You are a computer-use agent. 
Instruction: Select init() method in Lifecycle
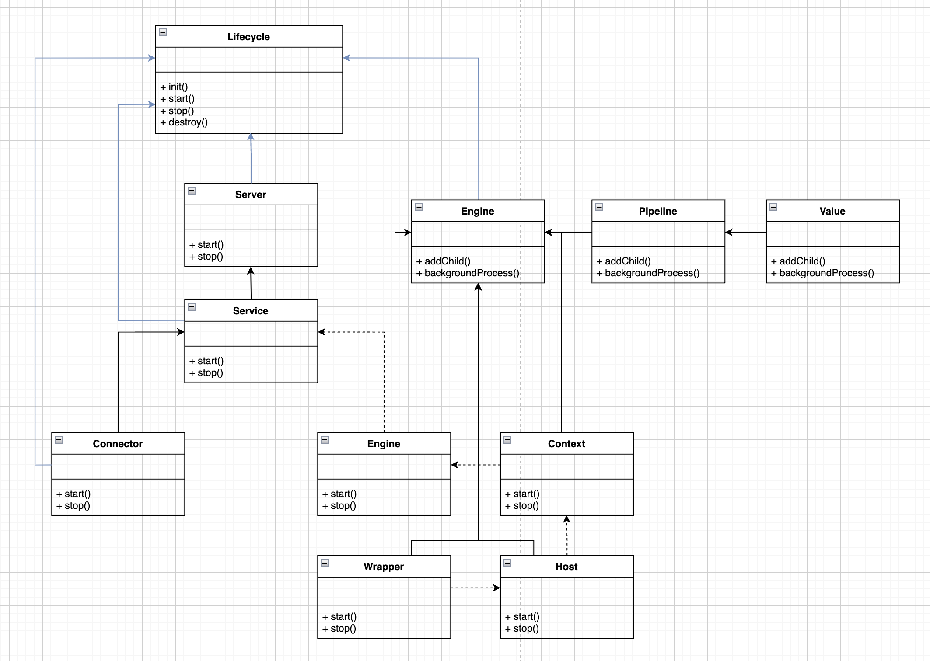[x=174, y=87]
